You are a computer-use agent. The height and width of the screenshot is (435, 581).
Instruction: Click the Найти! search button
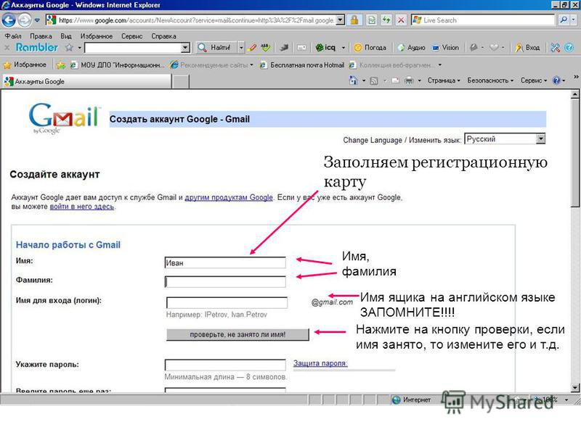tap(216, 48)
